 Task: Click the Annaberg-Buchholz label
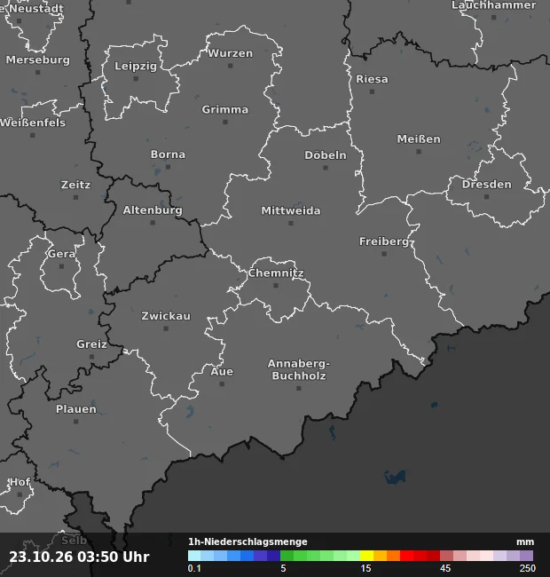299,370
